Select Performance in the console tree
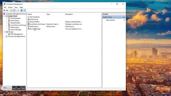Image resolution: width=171 pixels, height=96 pixels. click(15, 27)
